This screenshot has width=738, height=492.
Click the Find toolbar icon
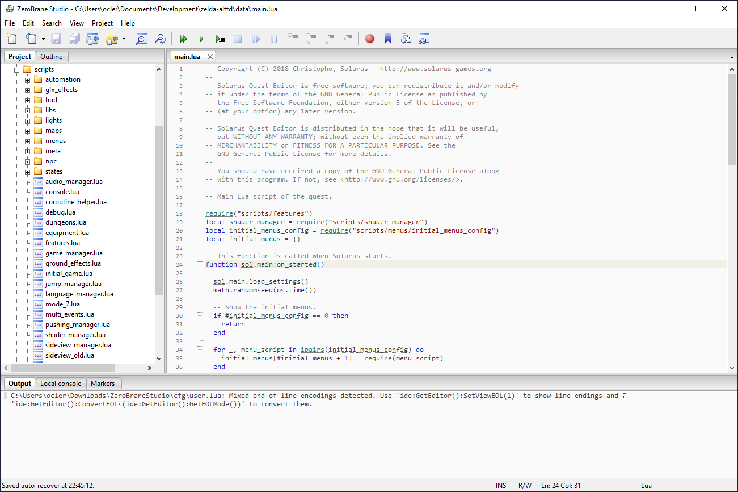pos(142,39)
